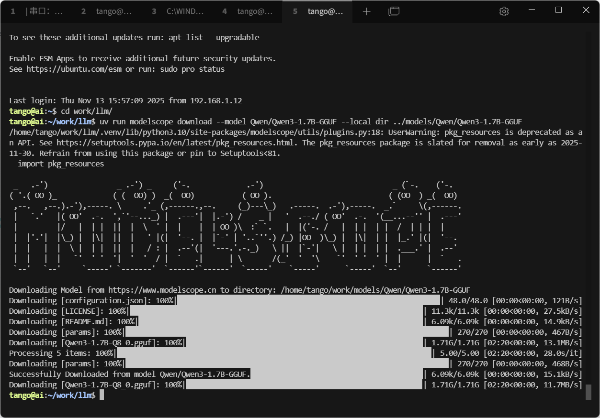Screen dimensions: 600x418
Task: Click the cursor at the last prompt
Action: pyautogui.click(x=102, y=395)
